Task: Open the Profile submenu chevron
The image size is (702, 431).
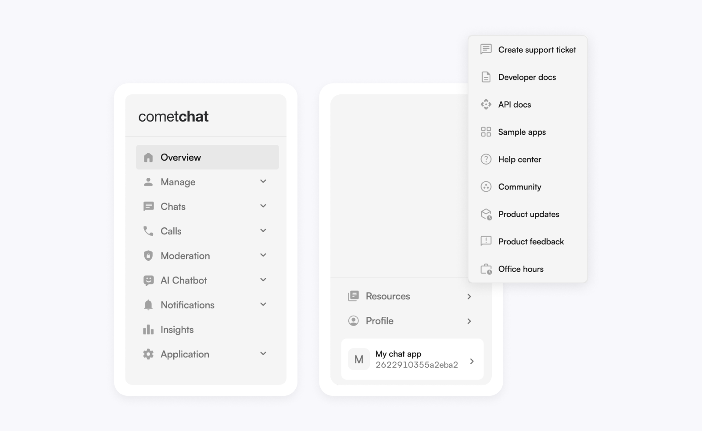Action: [469, 321]
